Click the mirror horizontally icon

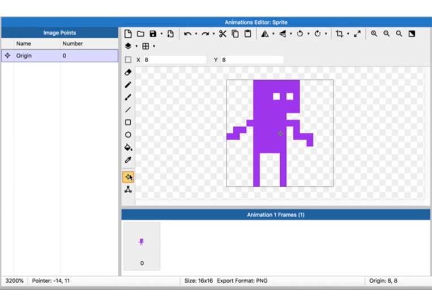pyautogui.click(x=265, y=34)
